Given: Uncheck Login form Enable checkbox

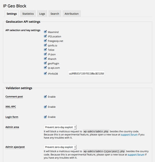Looking at the screenshot, I should coord(45,117).
